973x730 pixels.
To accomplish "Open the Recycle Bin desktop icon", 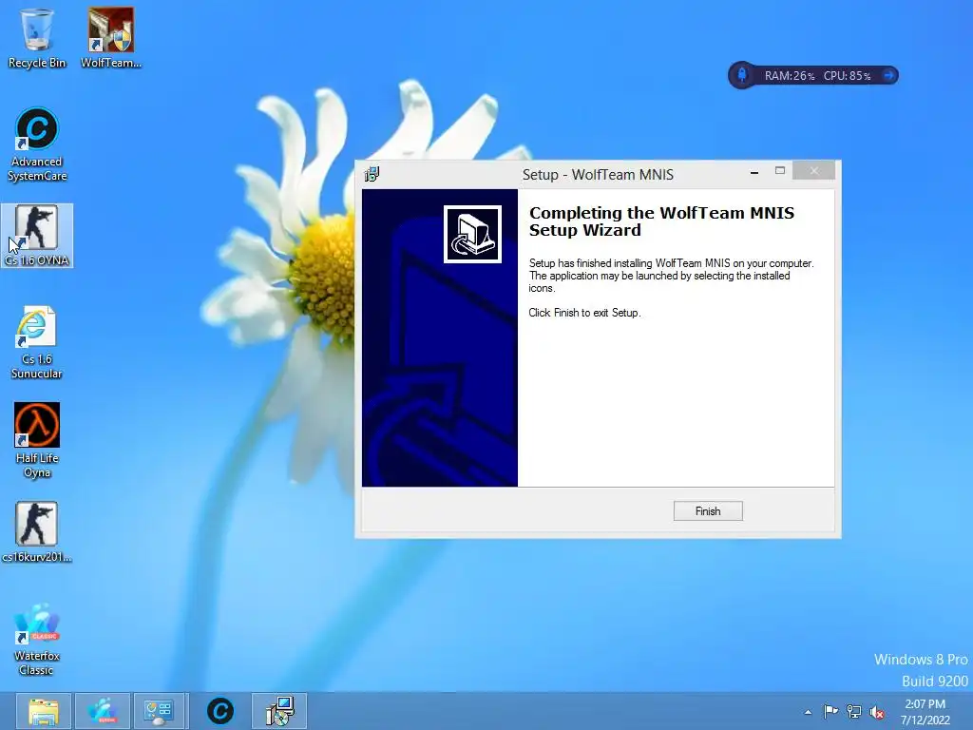I will coord(37,37).
